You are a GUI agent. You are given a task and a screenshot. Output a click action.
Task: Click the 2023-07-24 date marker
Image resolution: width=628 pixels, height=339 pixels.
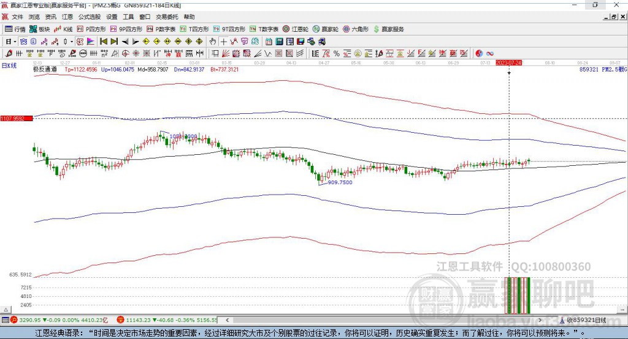point(509,63)
